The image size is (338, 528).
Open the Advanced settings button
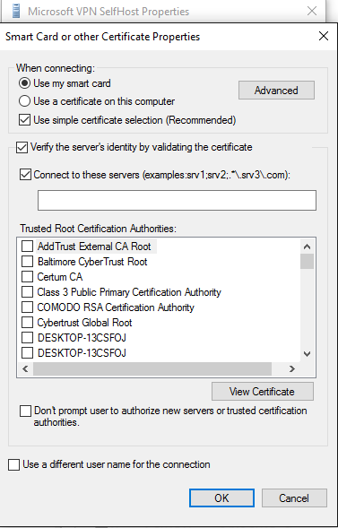click(x=276, y=91)
